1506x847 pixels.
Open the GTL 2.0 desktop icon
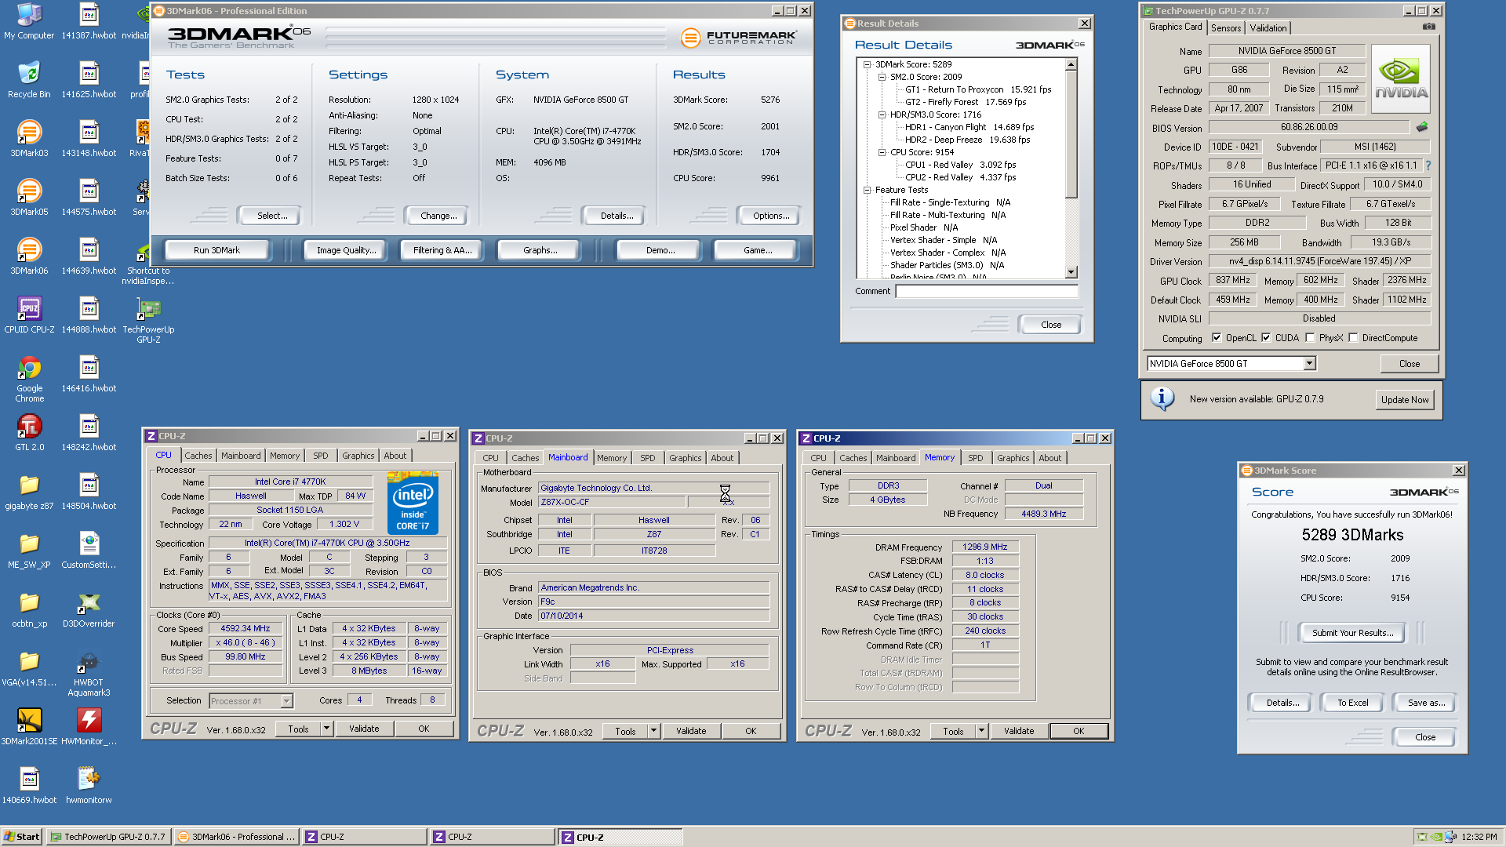point(29,433)
